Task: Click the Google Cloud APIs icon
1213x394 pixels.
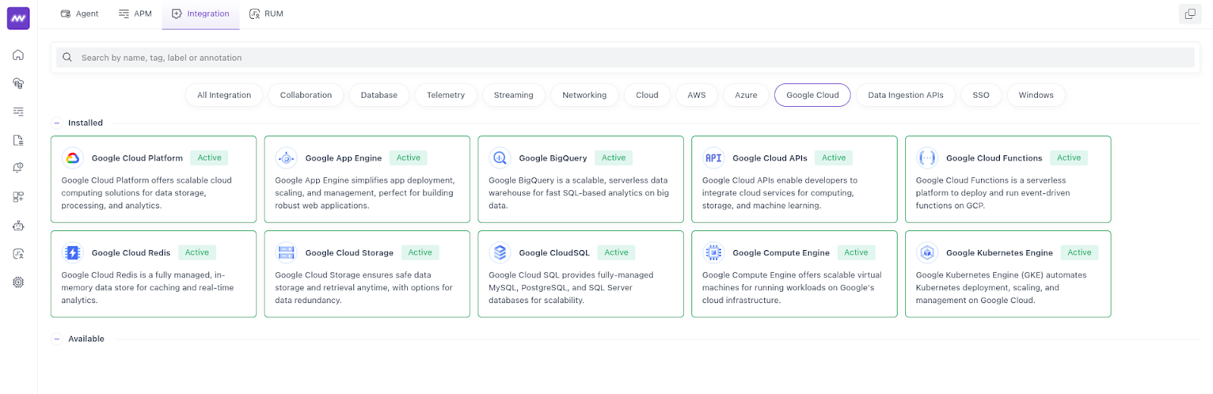Action: coord(713,158)
